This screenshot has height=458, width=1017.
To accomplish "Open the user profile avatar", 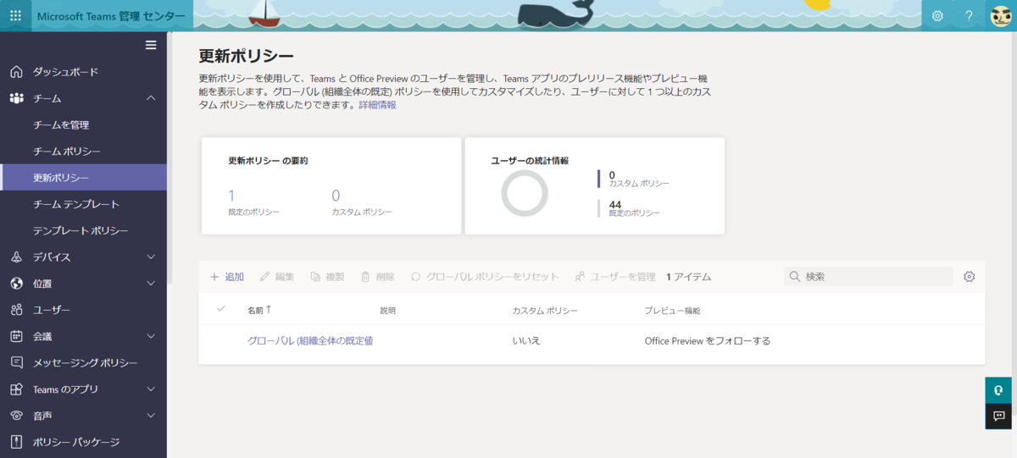I will (1001, 15).
